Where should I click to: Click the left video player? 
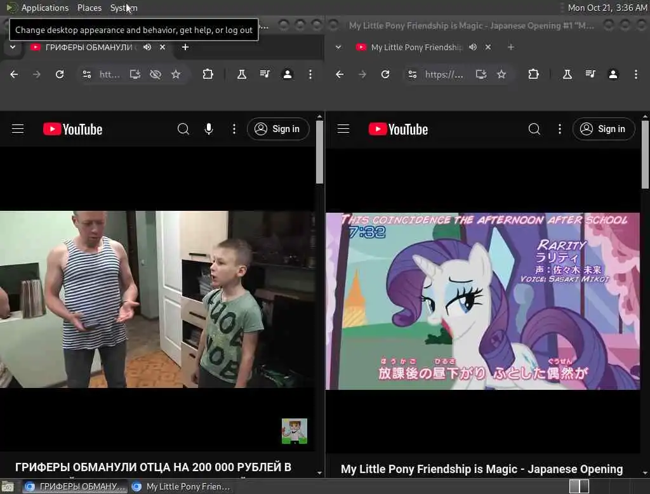[157, 300]
